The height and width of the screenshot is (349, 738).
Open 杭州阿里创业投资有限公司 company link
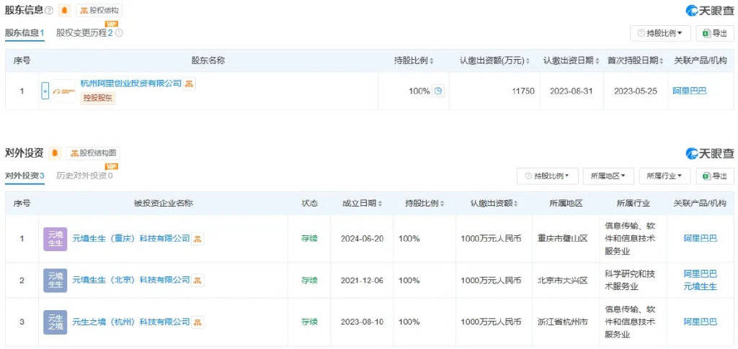[131, 83]
